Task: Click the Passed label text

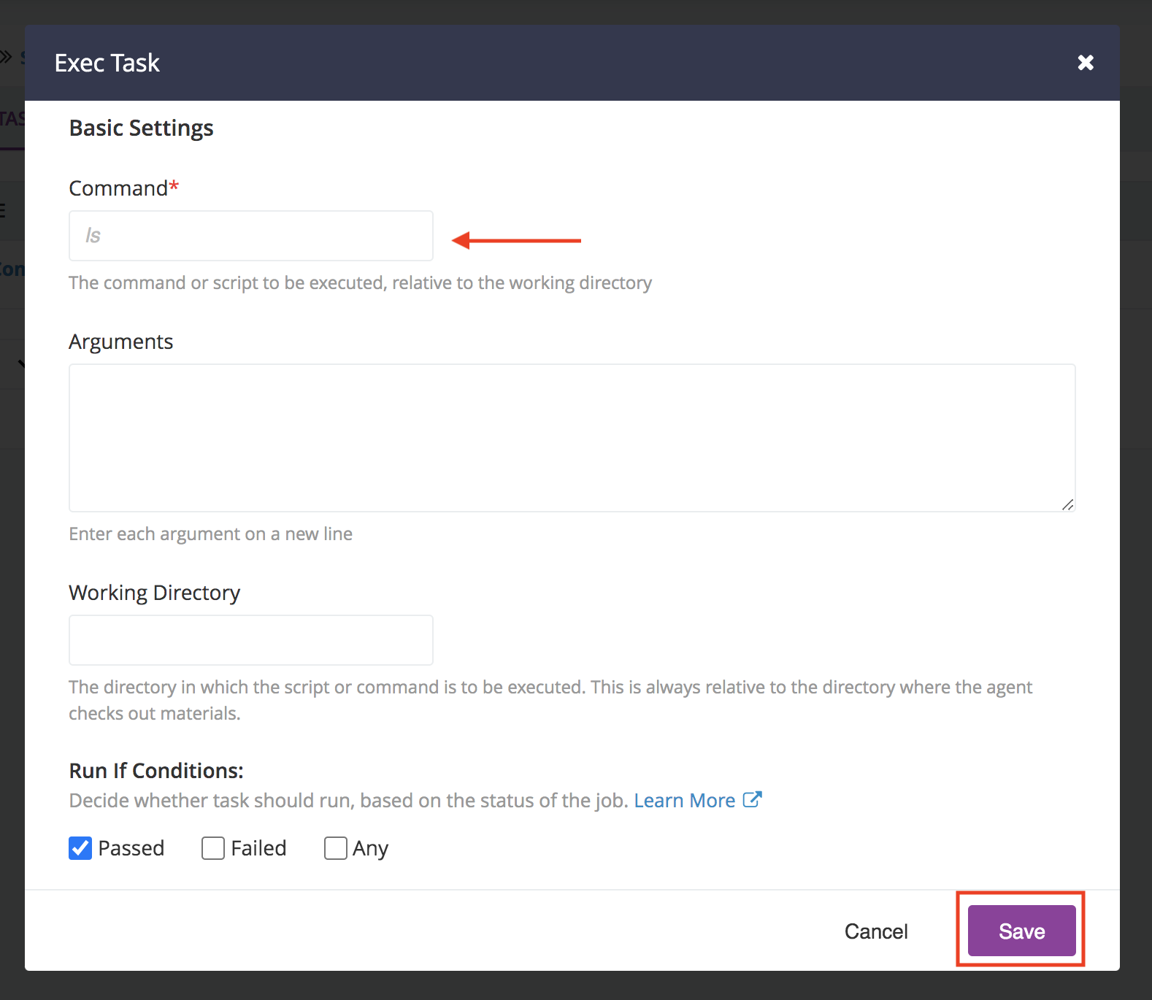Action: pyautogui.click(x=131, y=848)
